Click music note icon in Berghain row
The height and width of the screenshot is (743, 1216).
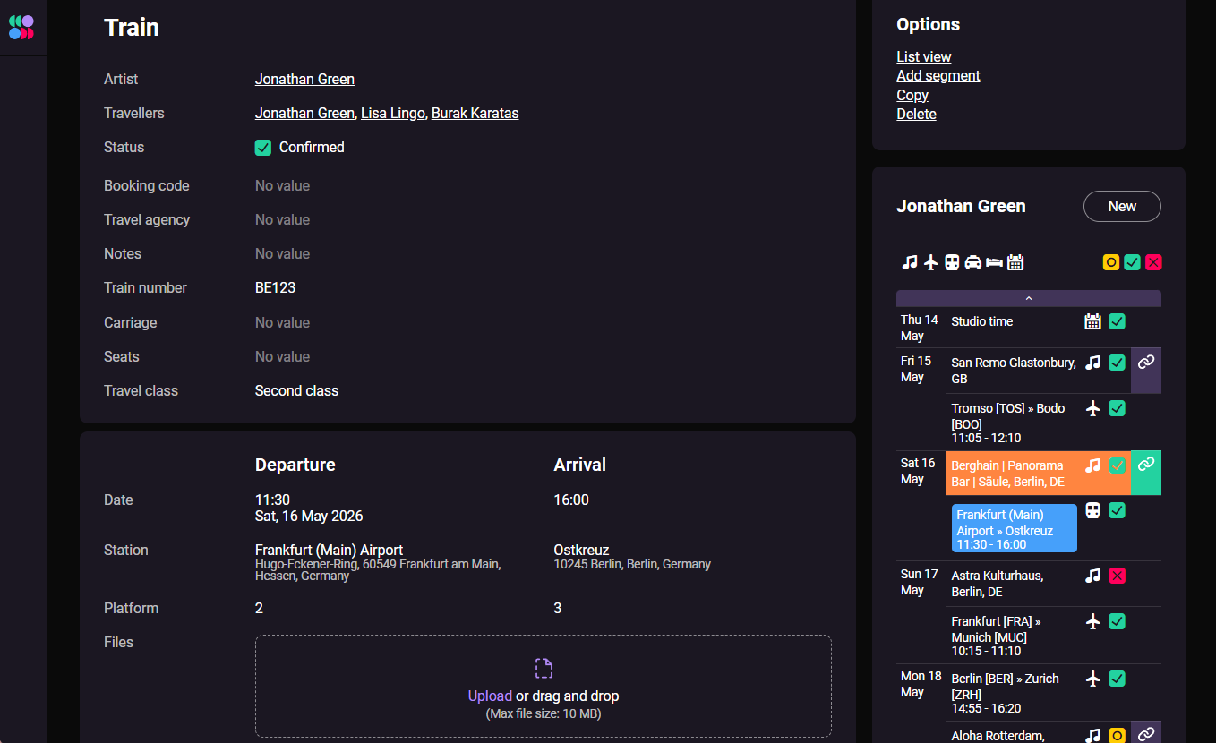(x=1092, y=465)
